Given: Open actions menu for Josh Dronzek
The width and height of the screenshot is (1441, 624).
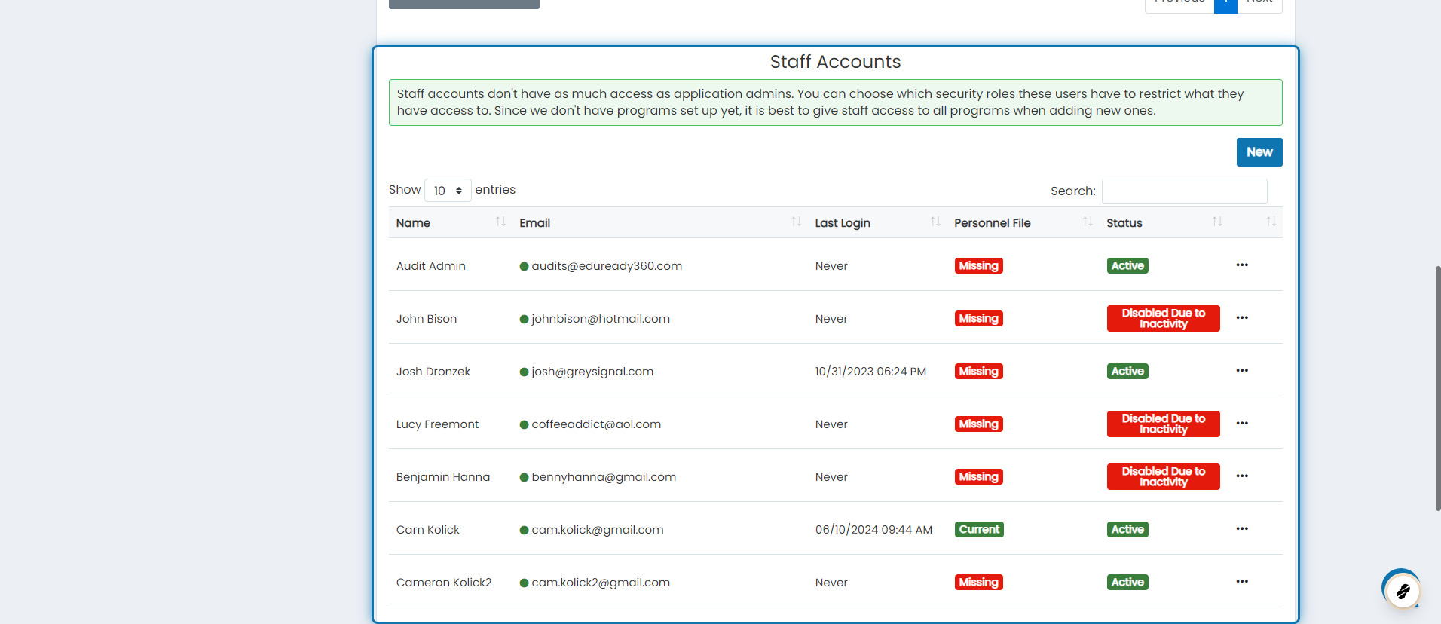Looking at the screenshot, I should [1242, 370].
